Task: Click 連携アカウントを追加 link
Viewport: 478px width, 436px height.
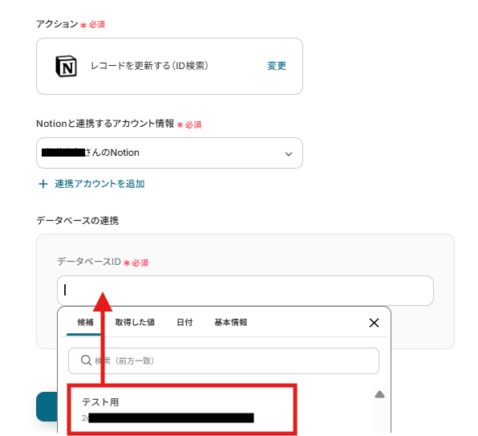Action: pyautogui.click(x=99, y=184)
